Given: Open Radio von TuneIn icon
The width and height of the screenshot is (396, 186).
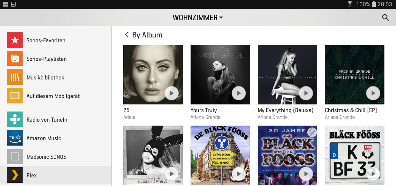Looking at the screenshot, I should [x=15, y=119].
